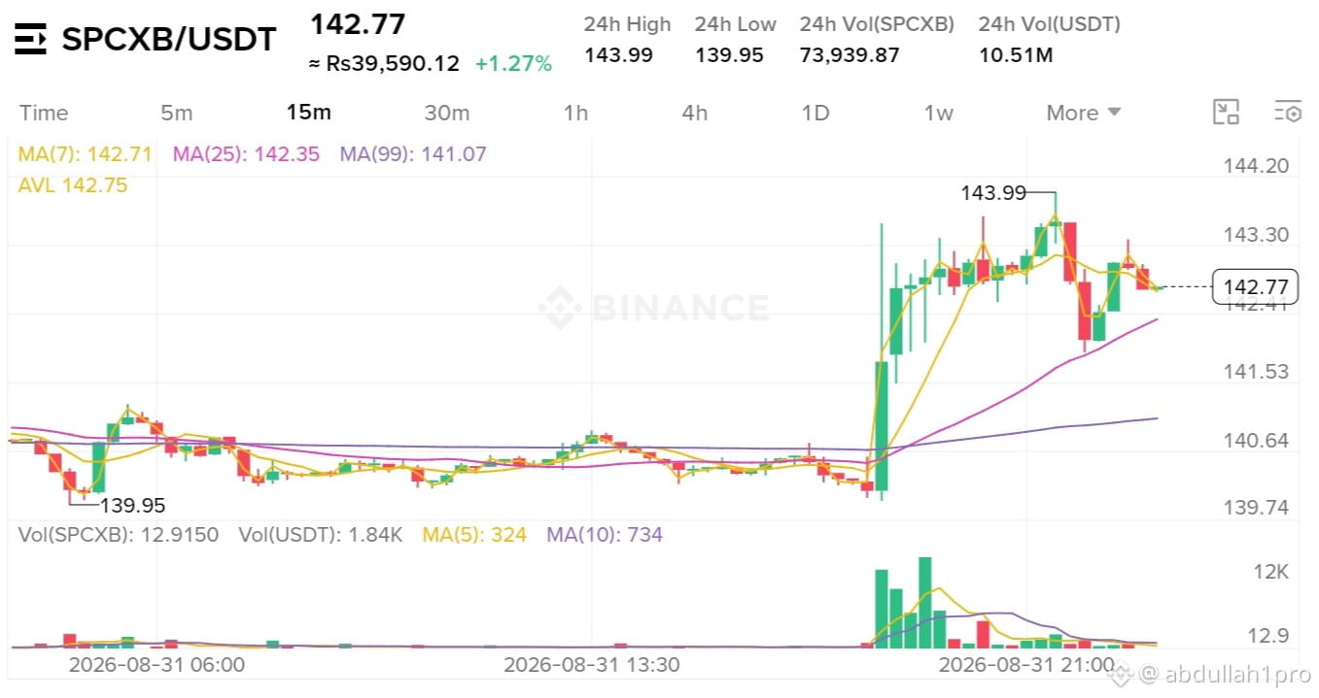Expand the More intervals dropdown
Screen dimensions: 1319x698
(x=1084, y=113)
